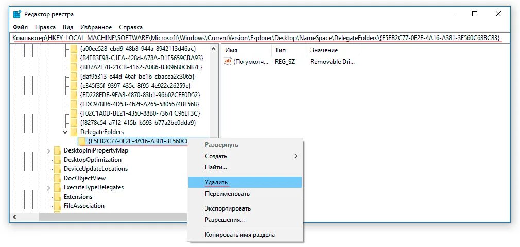Select the (По умолч... value name
Image resolution: width=520 pixels, height=247 pixels.
[x=251, y=62]
